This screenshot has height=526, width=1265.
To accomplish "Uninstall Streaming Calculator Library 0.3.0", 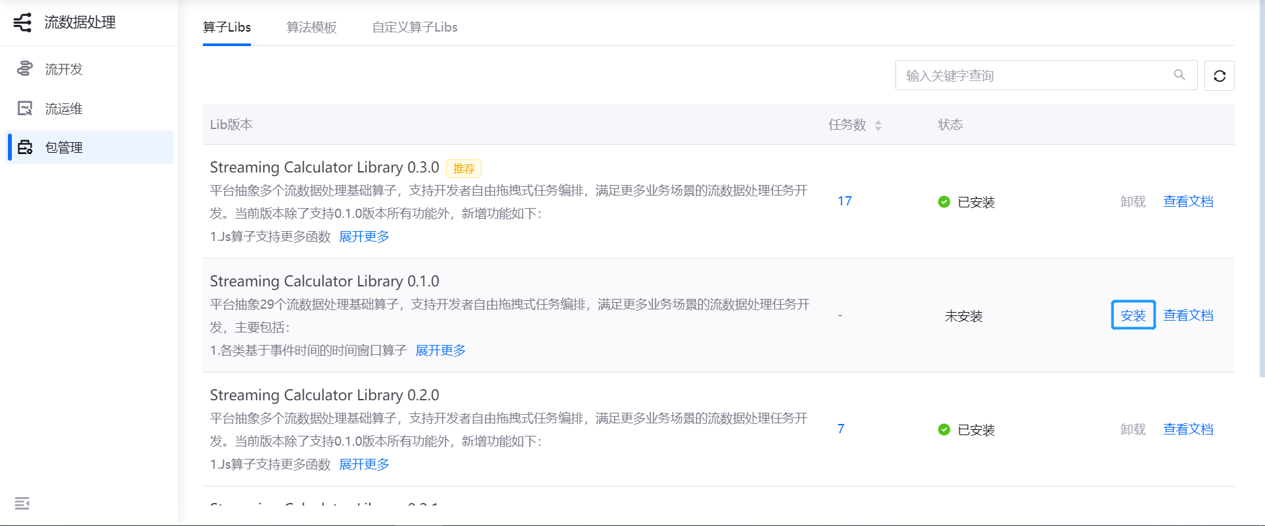I will (1133, 201).
